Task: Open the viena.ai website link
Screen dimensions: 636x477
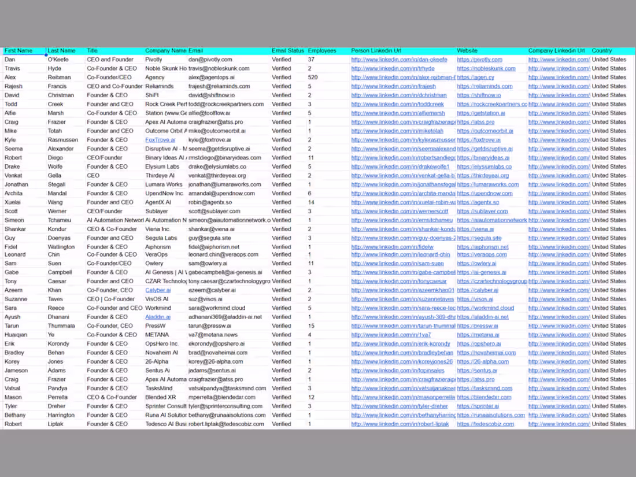Action: coord(475,229)
